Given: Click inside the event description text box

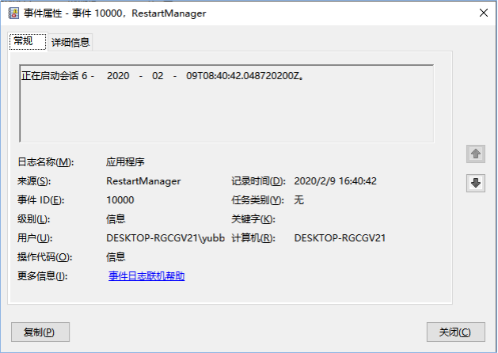Looking at the screenshot, I should [x=226, y=103].
